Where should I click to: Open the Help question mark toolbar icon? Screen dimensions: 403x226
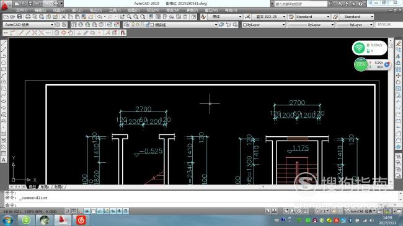[194, 17]
